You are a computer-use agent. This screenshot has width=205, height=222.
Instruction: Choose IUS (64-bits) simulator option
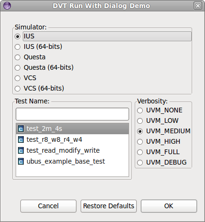[18, 47]
